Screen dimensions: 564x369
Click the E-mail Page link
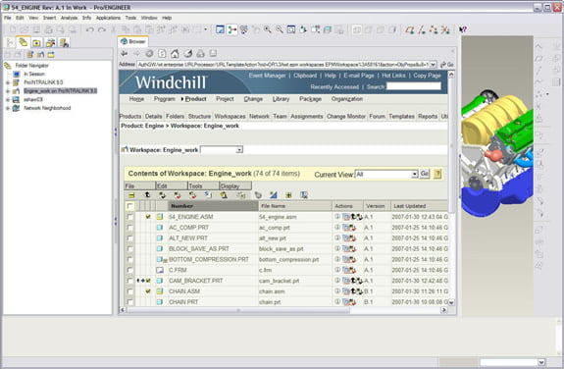[359, 76]
